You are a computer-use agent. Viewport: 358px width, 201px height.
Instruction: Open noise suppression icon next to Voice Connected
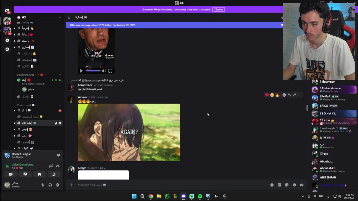51,166
